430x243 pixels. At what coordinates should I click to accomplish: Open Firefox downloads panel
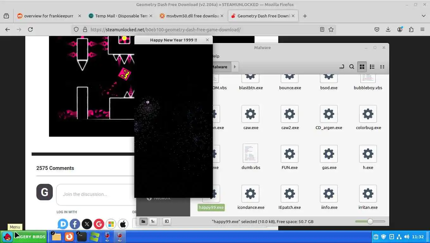(x=388, y=29)
